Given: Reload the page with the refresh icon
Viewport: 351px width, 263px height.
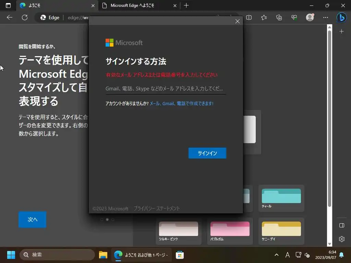Looking at the screenshot, I should click(x=25, y=17).
